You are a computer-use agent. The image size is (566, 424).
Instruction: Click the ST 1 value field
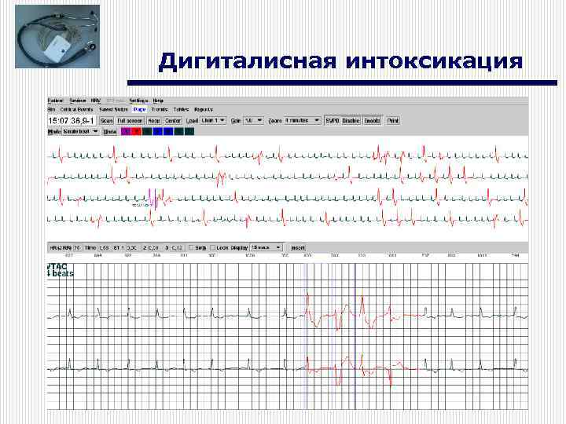pyautogui.click(x=132, y=247)
